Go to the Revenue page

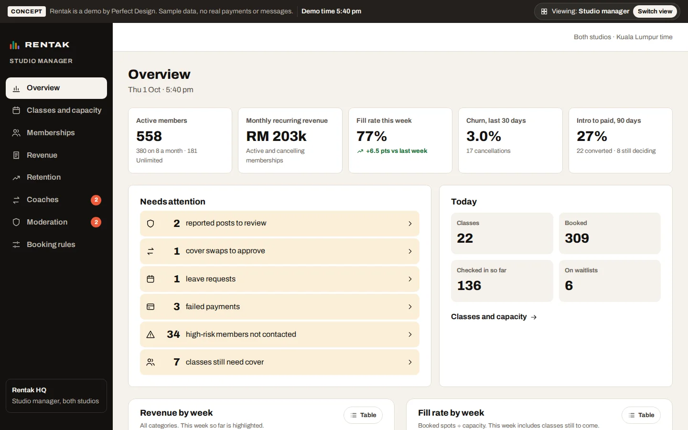(x=56, y=155)
